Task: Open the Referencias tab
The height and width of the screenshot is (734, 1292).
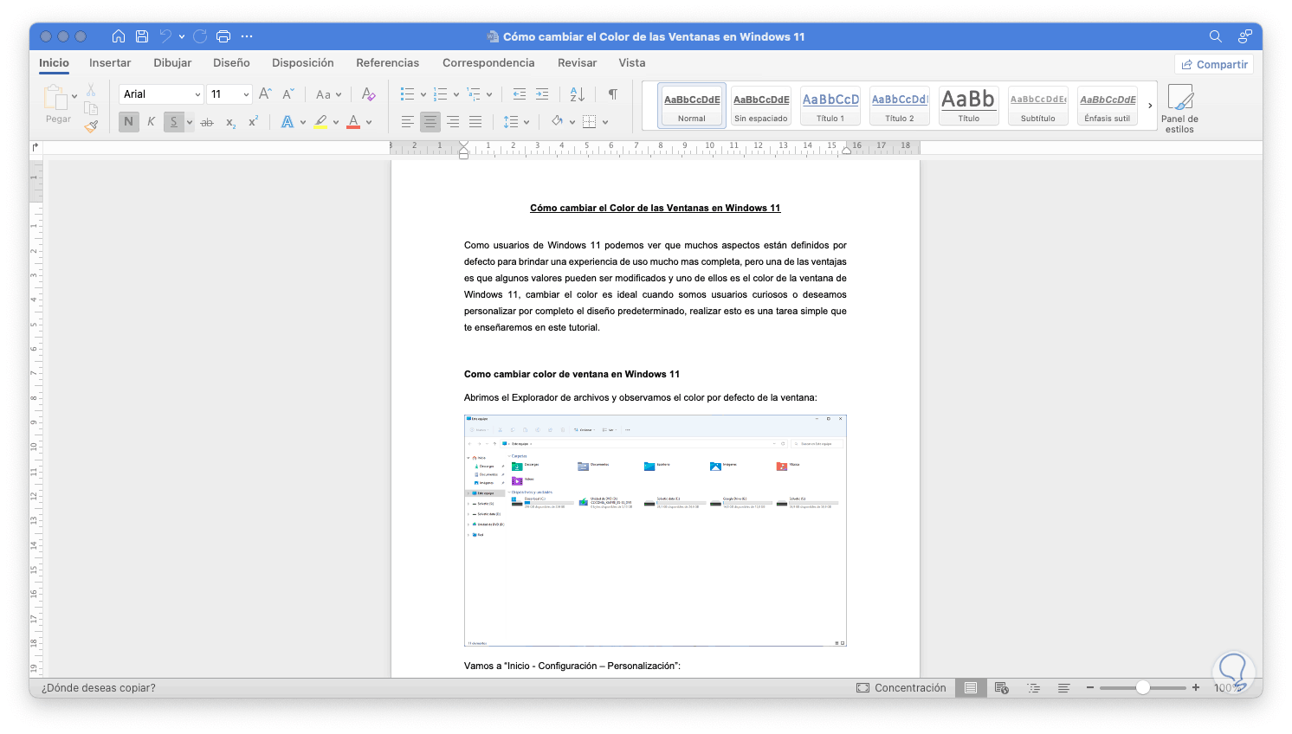Action: (387, 63)
